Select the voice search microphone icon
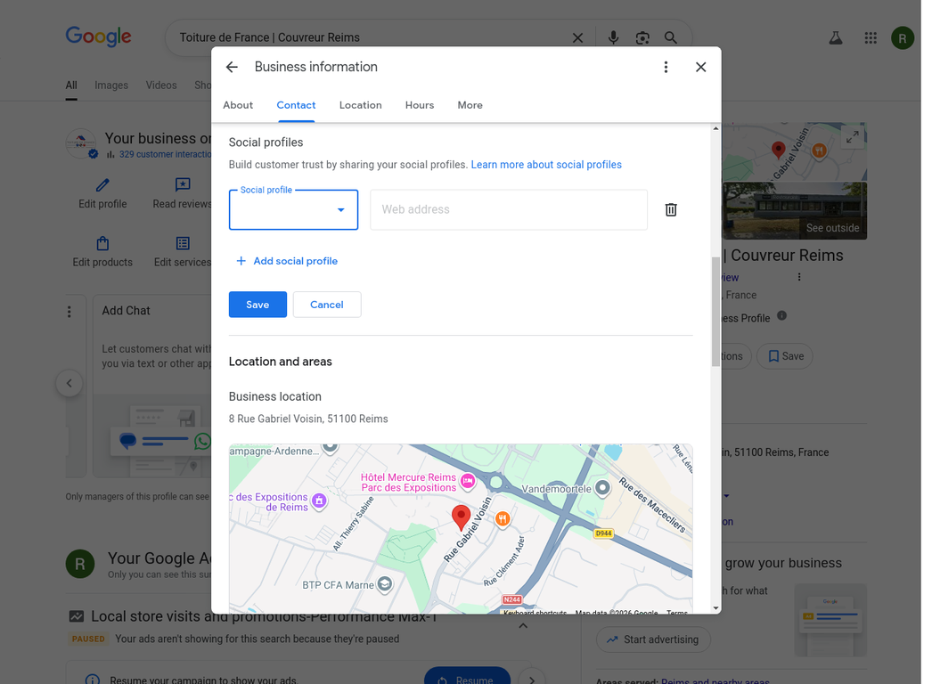Viewport: 932px width, 684px height. point(613,37)
